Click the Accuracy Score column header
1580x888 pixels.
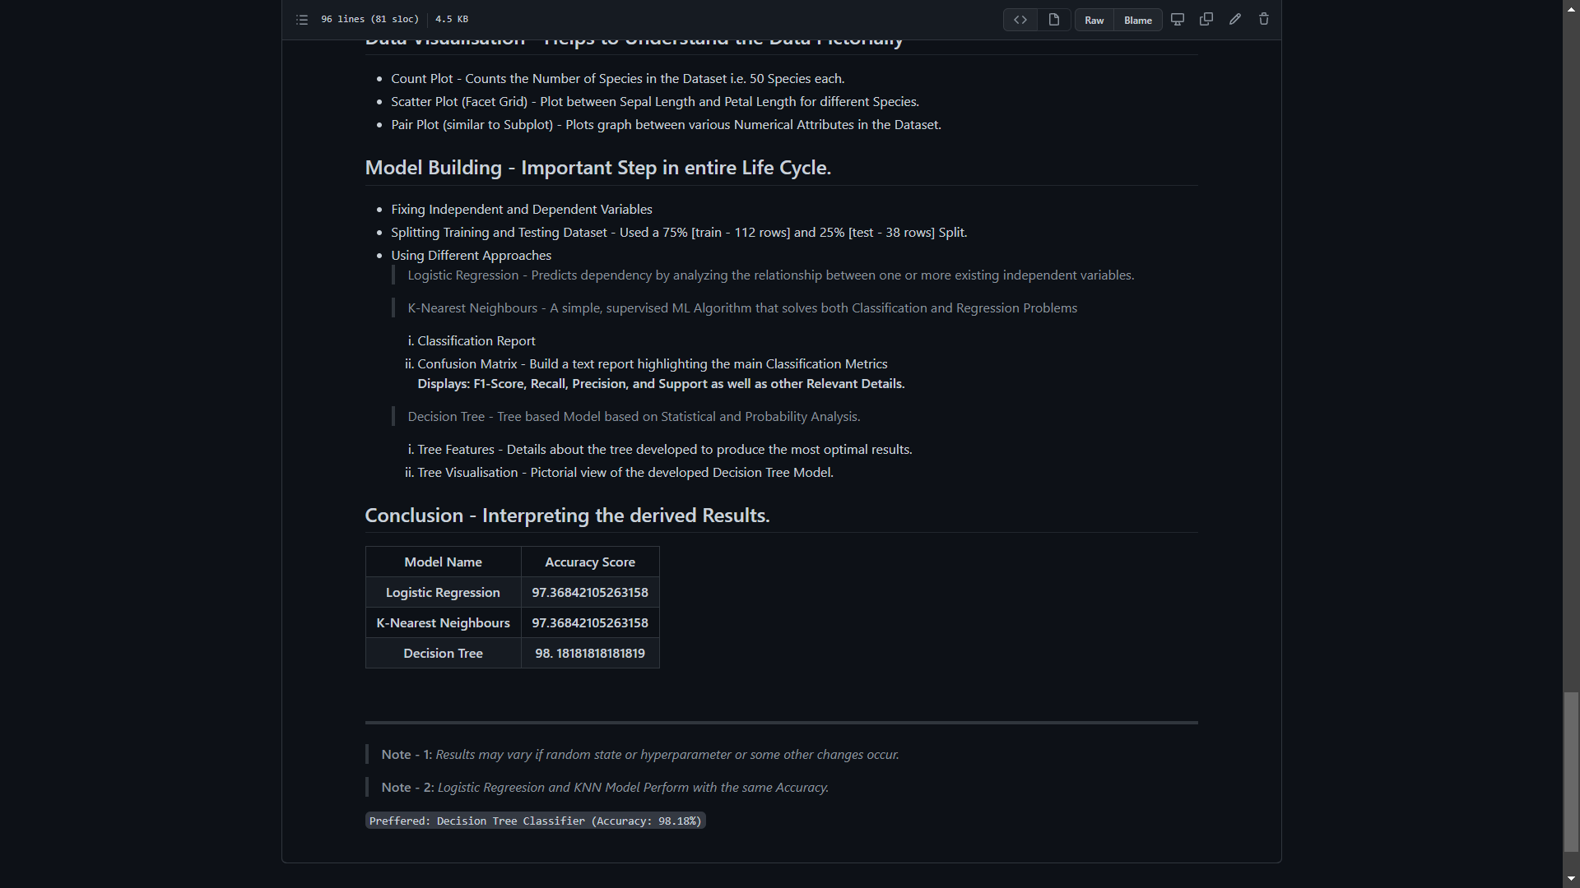point(590,562)
